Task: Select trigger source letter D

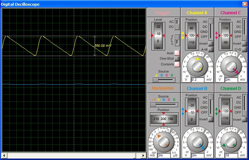Action: coord(172,75)
